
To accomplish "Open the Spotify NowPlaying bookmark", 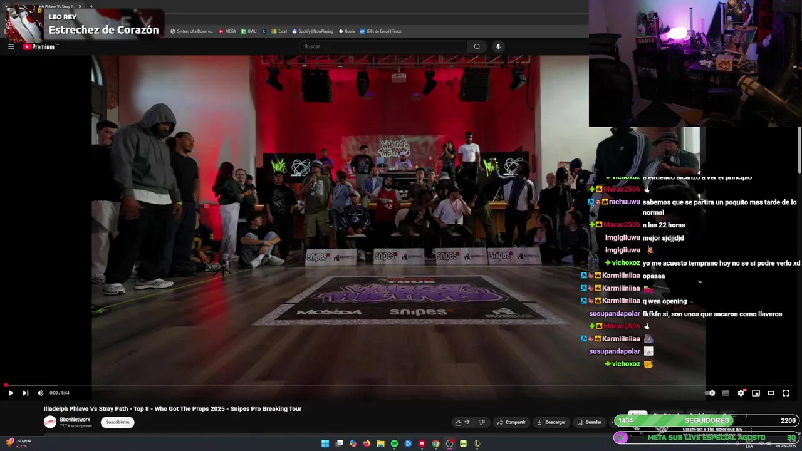I will pyautogui.click(x=313, y=31).
